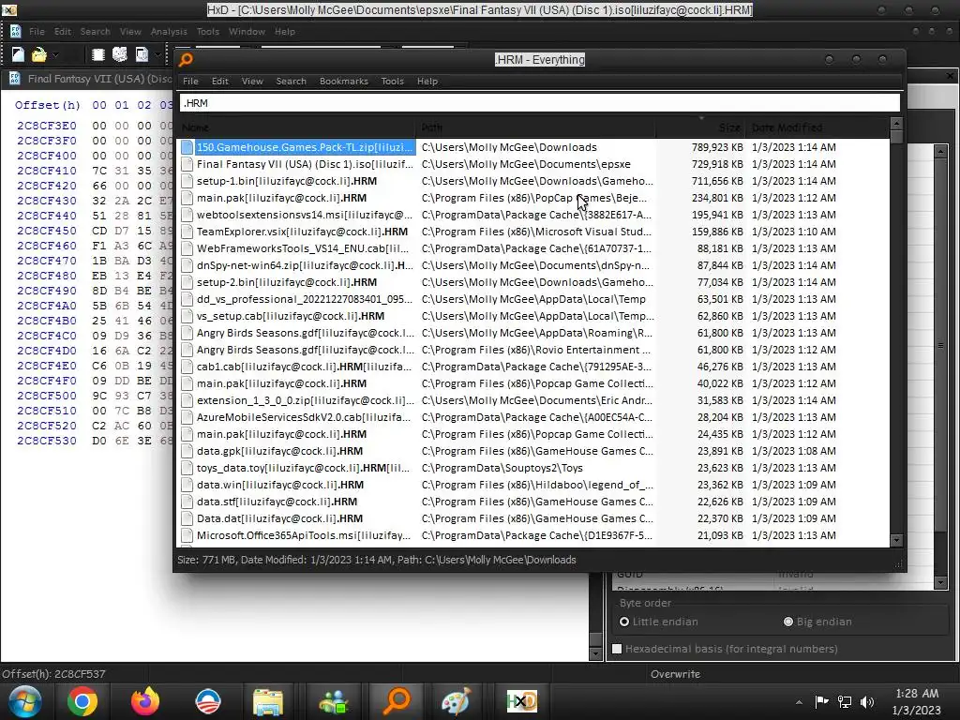Click HxD document icon left of File menu
The height and width of the screenshot is (720, 960).
click(15, 31)
